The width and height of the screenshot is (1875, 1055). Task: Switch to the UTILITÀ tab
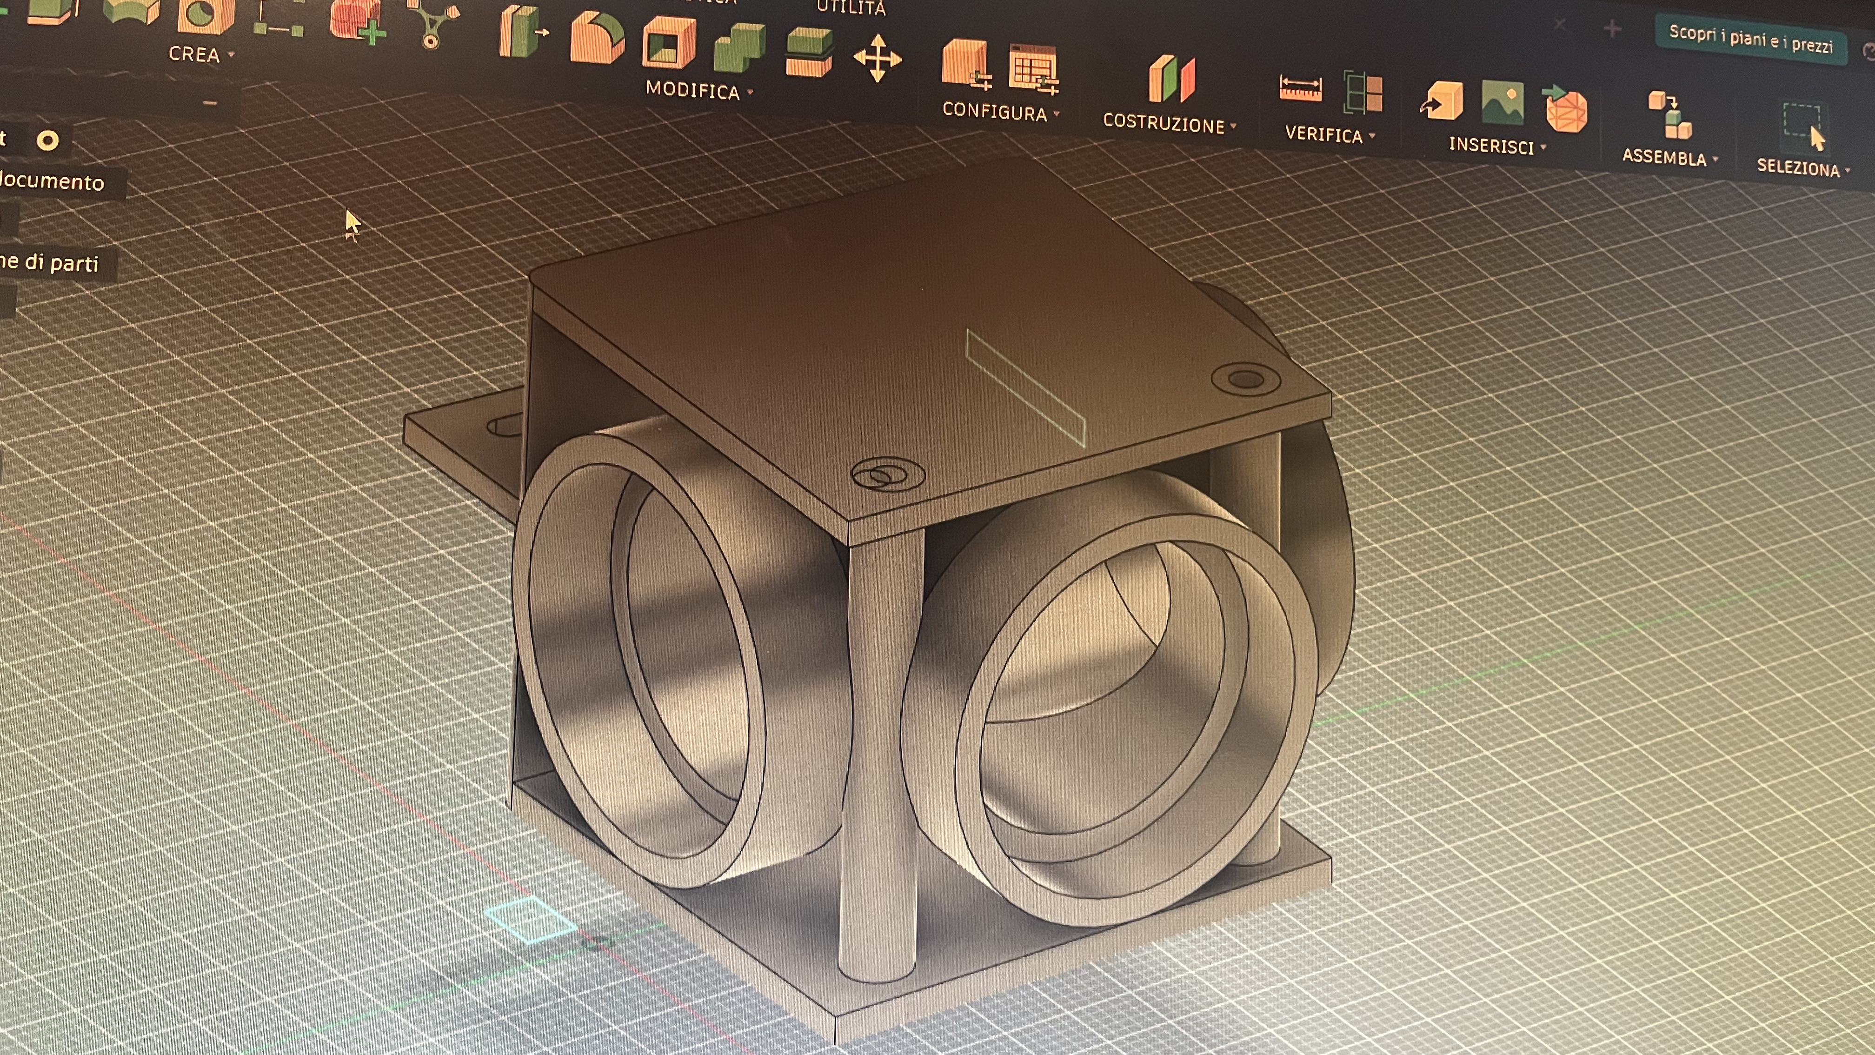[x=850, y=8]
